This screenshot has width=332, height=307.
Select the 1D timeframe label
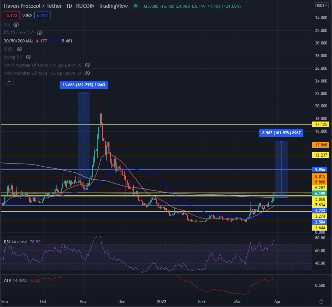click(x=69, y=6)
